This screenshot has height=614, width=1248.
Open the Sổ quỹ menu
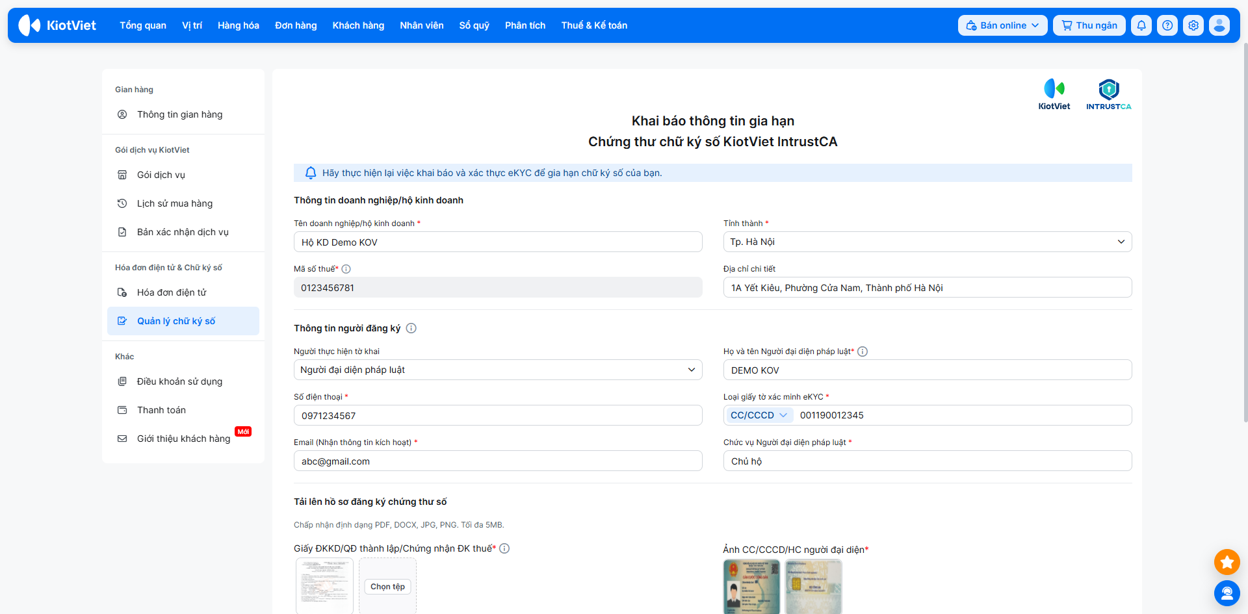[474, 25]
